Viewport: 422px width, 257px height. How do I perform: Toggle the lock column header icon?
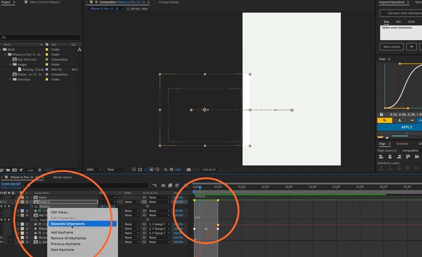pyautogui.click(x=13, y=193)
